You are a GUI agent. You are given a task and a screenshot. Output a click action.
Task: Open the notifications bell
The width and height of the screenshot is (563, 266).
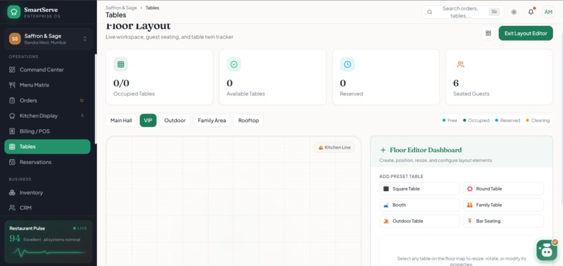531,12
